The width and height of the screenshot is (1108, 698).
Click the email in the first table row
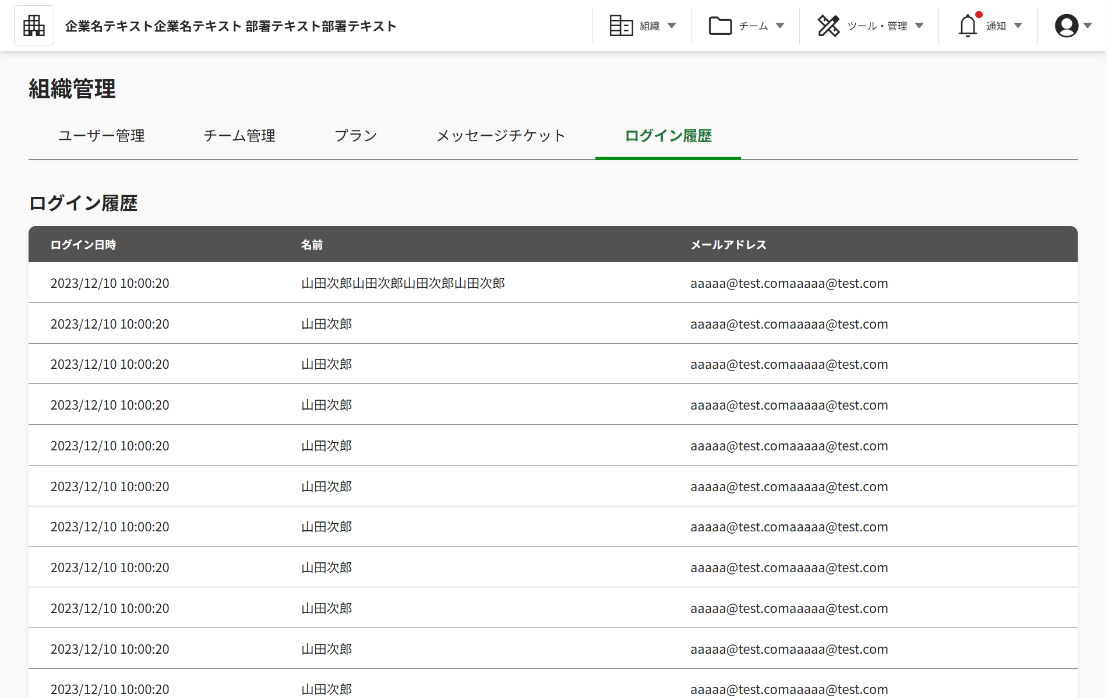[789, 283]
